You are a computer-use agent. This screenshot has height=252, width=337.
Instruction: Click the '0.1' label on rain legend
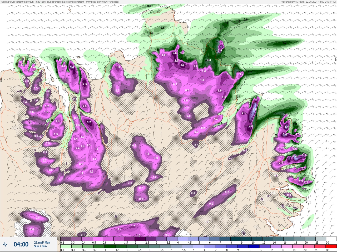coord(62,250)
